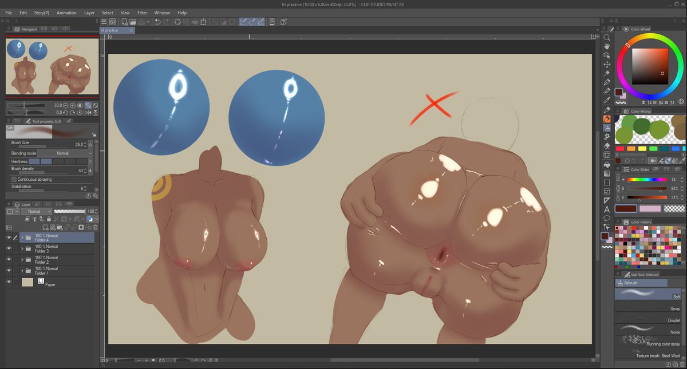687x369 pixels.
Task: Select the Text tool
Action: coord(607,209)
